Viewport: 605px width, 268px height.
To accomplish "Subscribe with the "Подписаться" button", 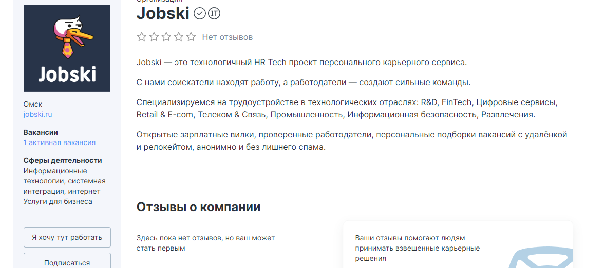I will [x=67, y=262].
